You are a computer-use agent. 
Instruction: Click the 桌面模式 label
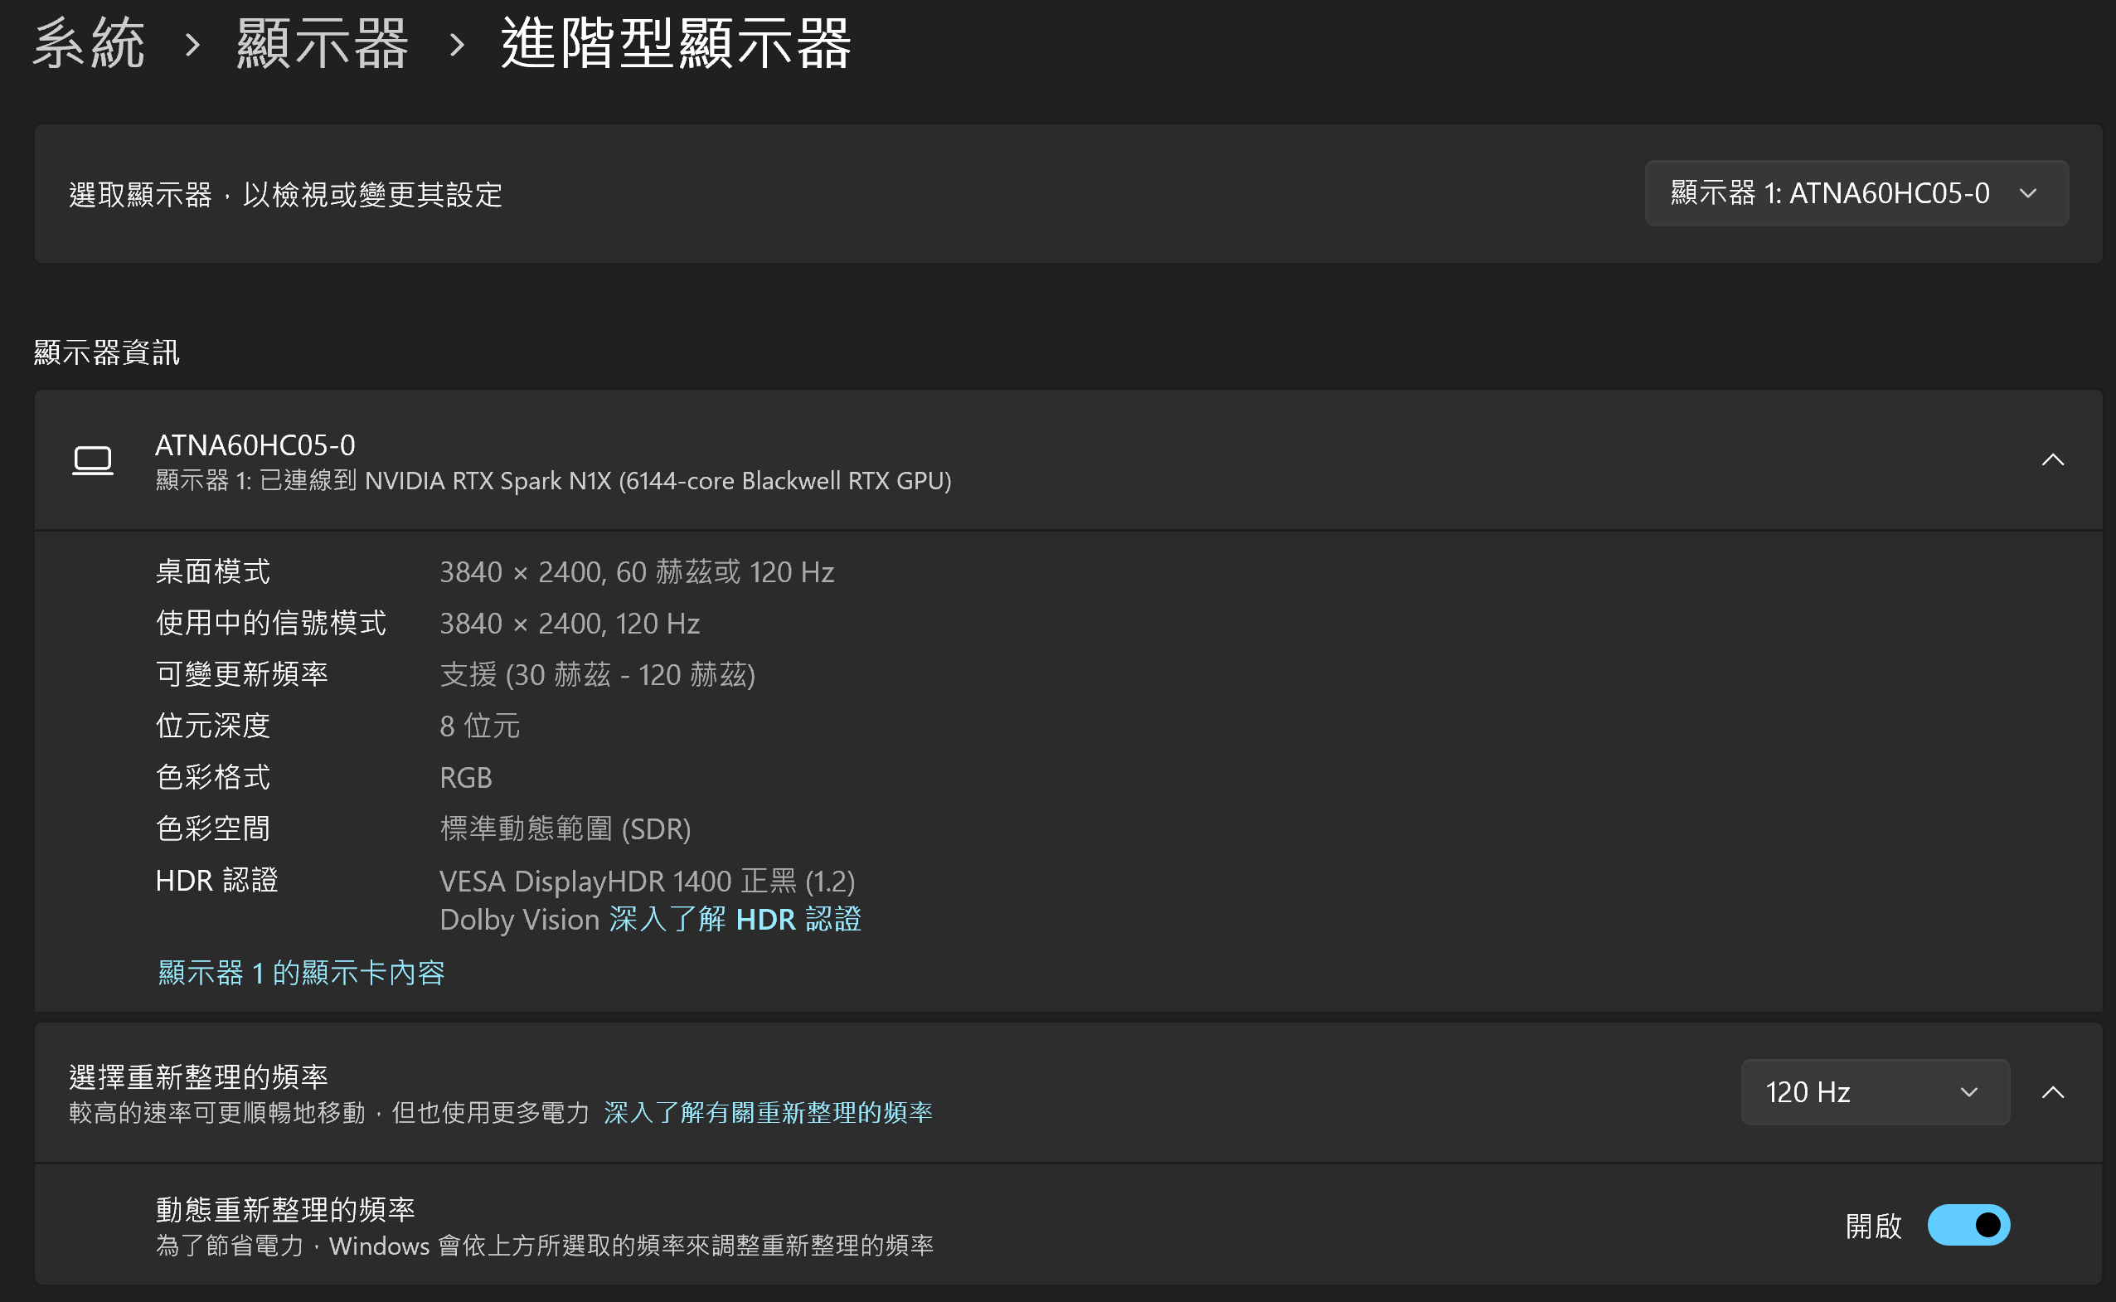pyautogui.click(x=212, y=571)
